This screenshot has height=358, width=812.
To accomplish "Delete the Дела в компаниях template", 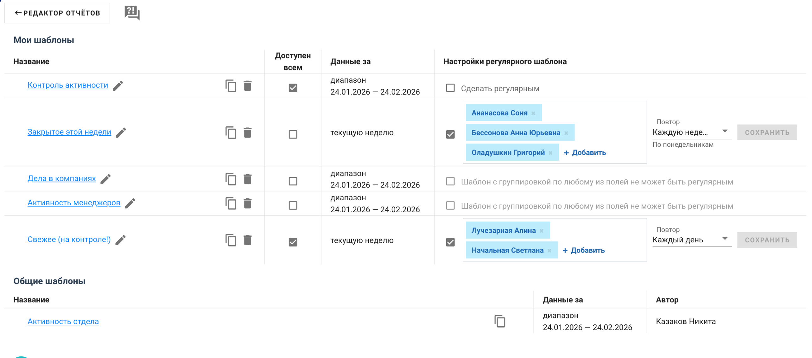I will pos(247,179).
